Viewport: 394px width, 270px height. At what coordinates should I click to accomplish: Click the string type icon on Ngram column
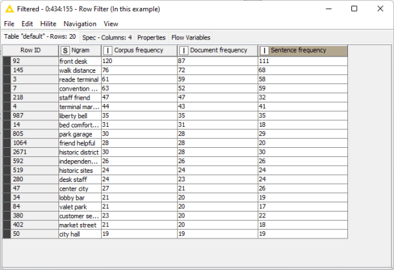(65, 51)
